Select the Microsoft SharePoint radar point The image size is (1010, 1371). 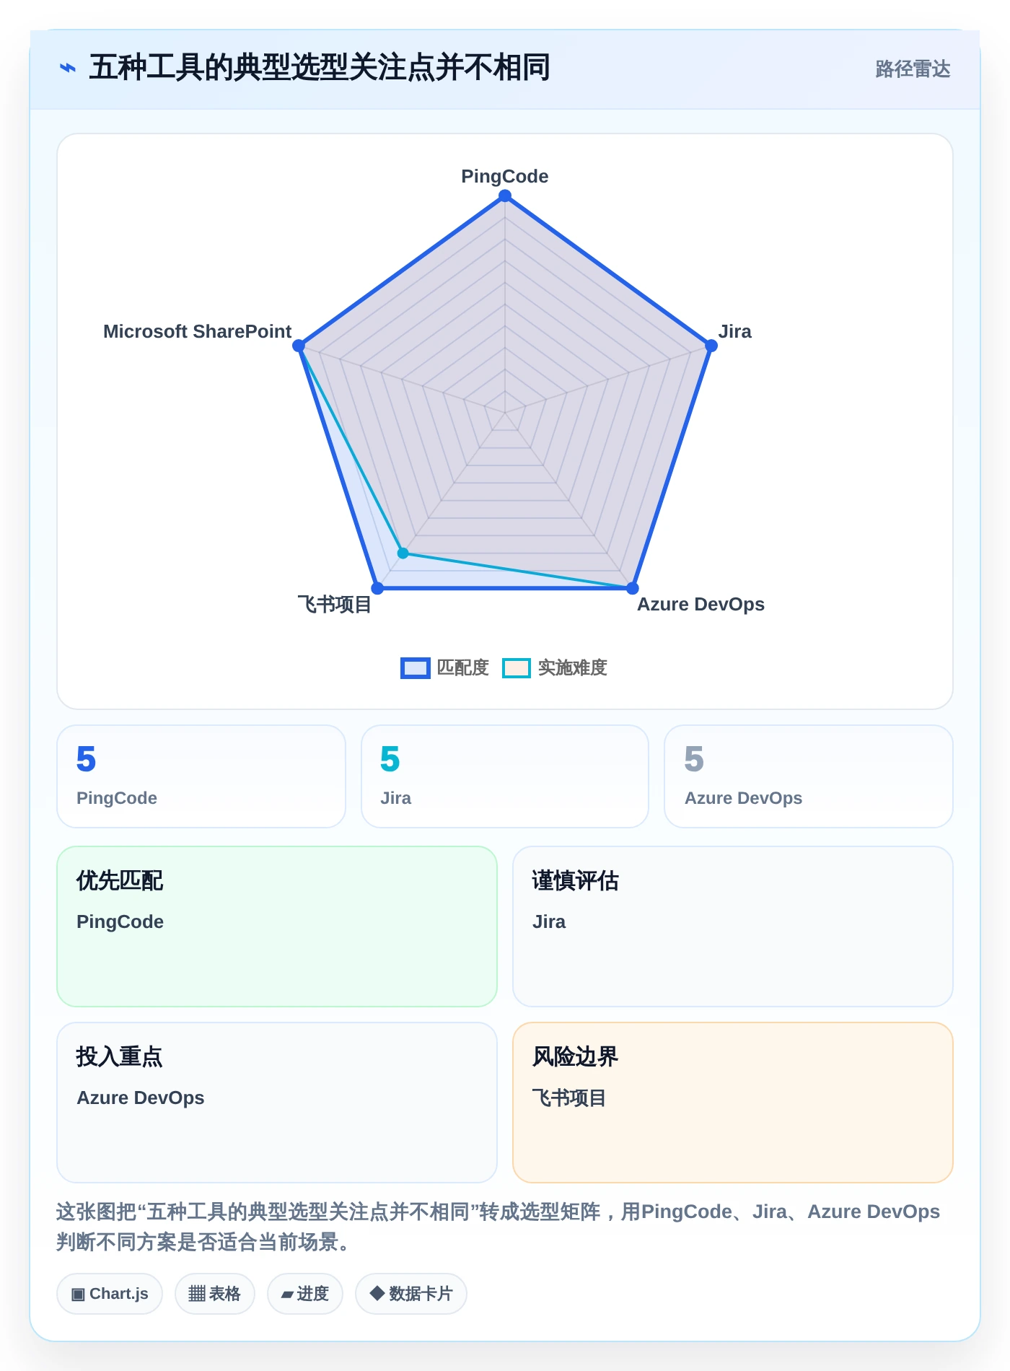[299, 346]
